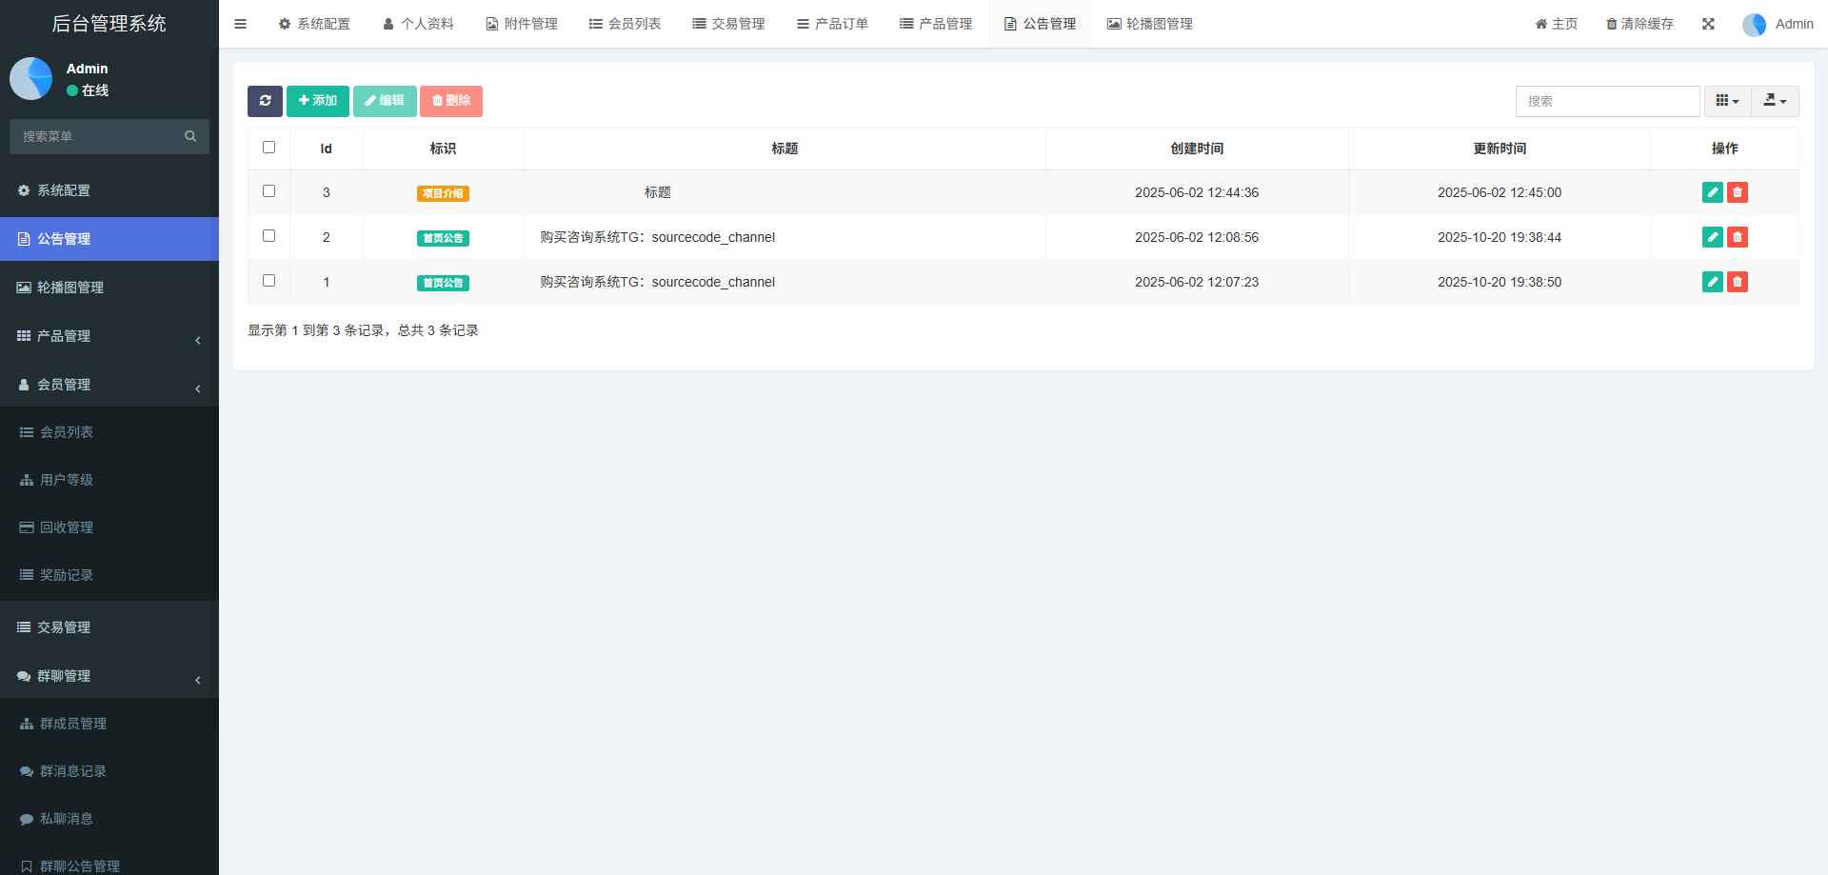Click red delete icon for row 2
1828x875 pixels.
point(1738,237)
